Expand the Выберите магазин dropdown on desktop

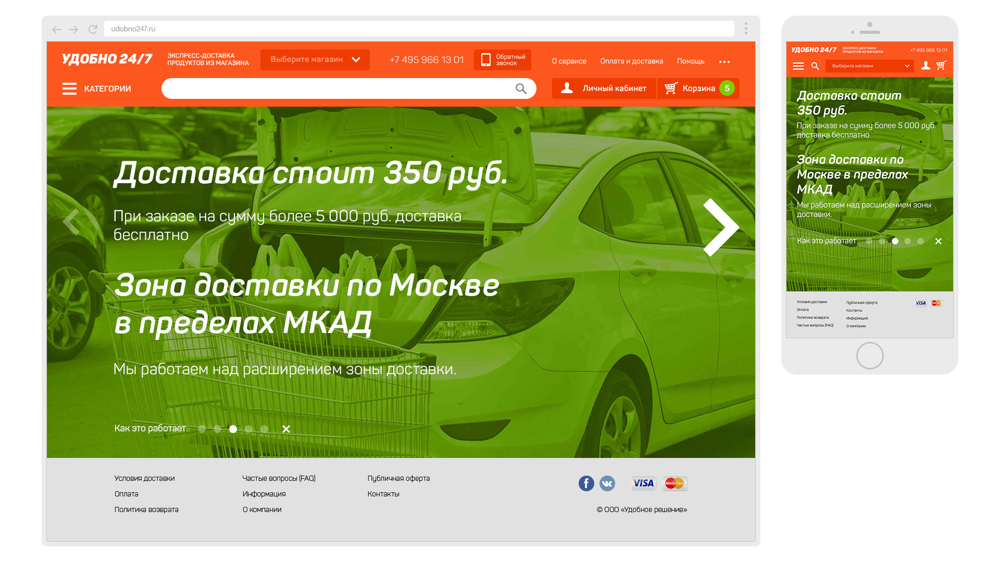pos(315,60)
